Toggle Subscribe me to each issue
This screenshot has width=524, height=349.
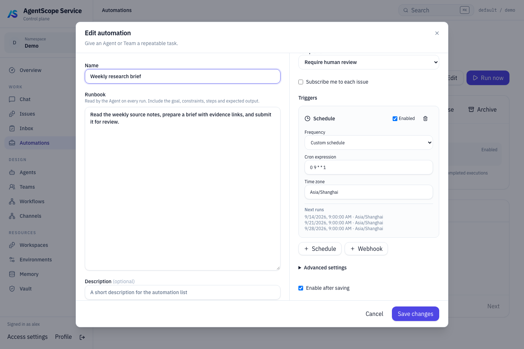(301, 82)
